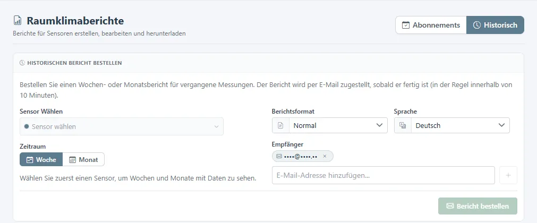
Task: Click the chevron in Berichtsformat select
Action: tap(379, 125)
